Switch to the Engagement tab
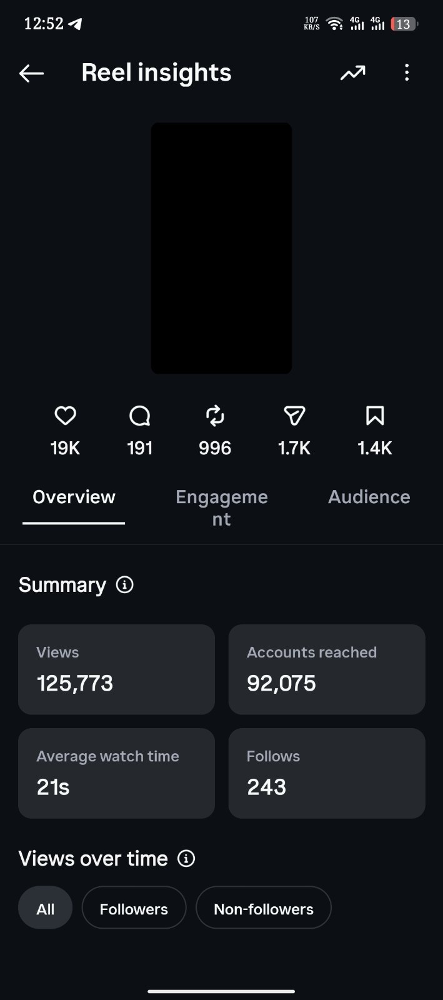 point(221,507)
